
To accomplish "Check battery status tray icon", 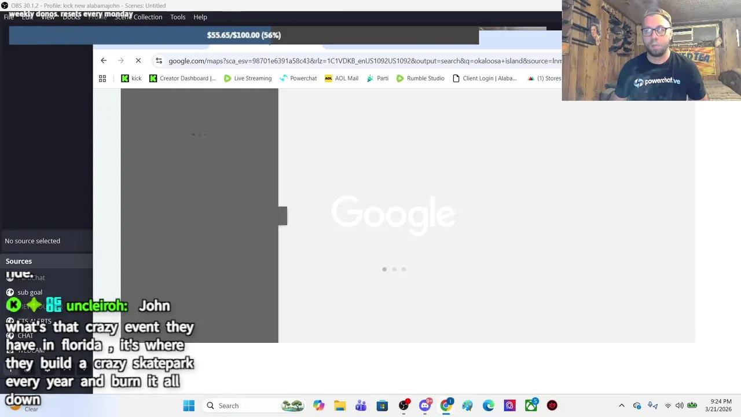I will pyautogui.click(x=691, y=405).
